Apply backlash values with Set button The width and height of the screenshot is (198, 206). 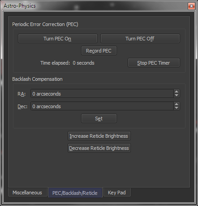click(99, 118)
